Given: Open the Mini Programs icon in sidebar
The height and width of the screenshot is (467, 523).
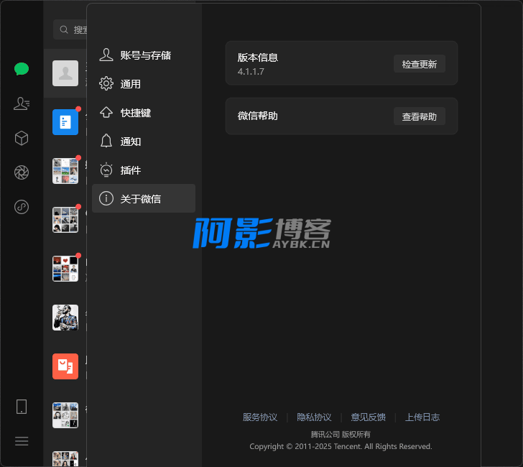Looking at the screenshot, I should [x=22, y=207].
